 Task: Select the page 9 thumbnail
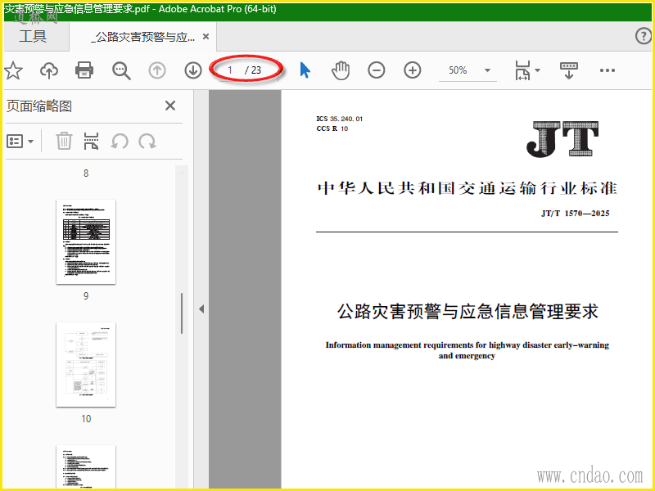pyautogui.click(x=86, y=241)
